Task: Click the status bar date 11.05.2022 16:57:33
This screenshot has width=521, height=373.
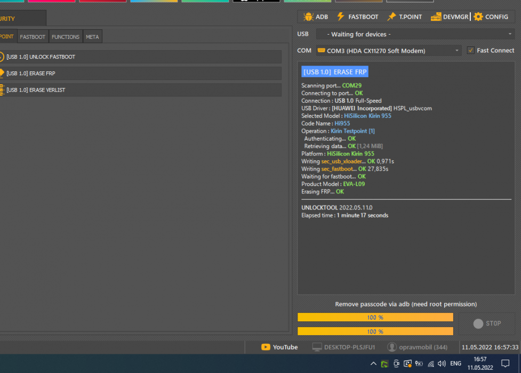Action: click(x=490, y=347)
